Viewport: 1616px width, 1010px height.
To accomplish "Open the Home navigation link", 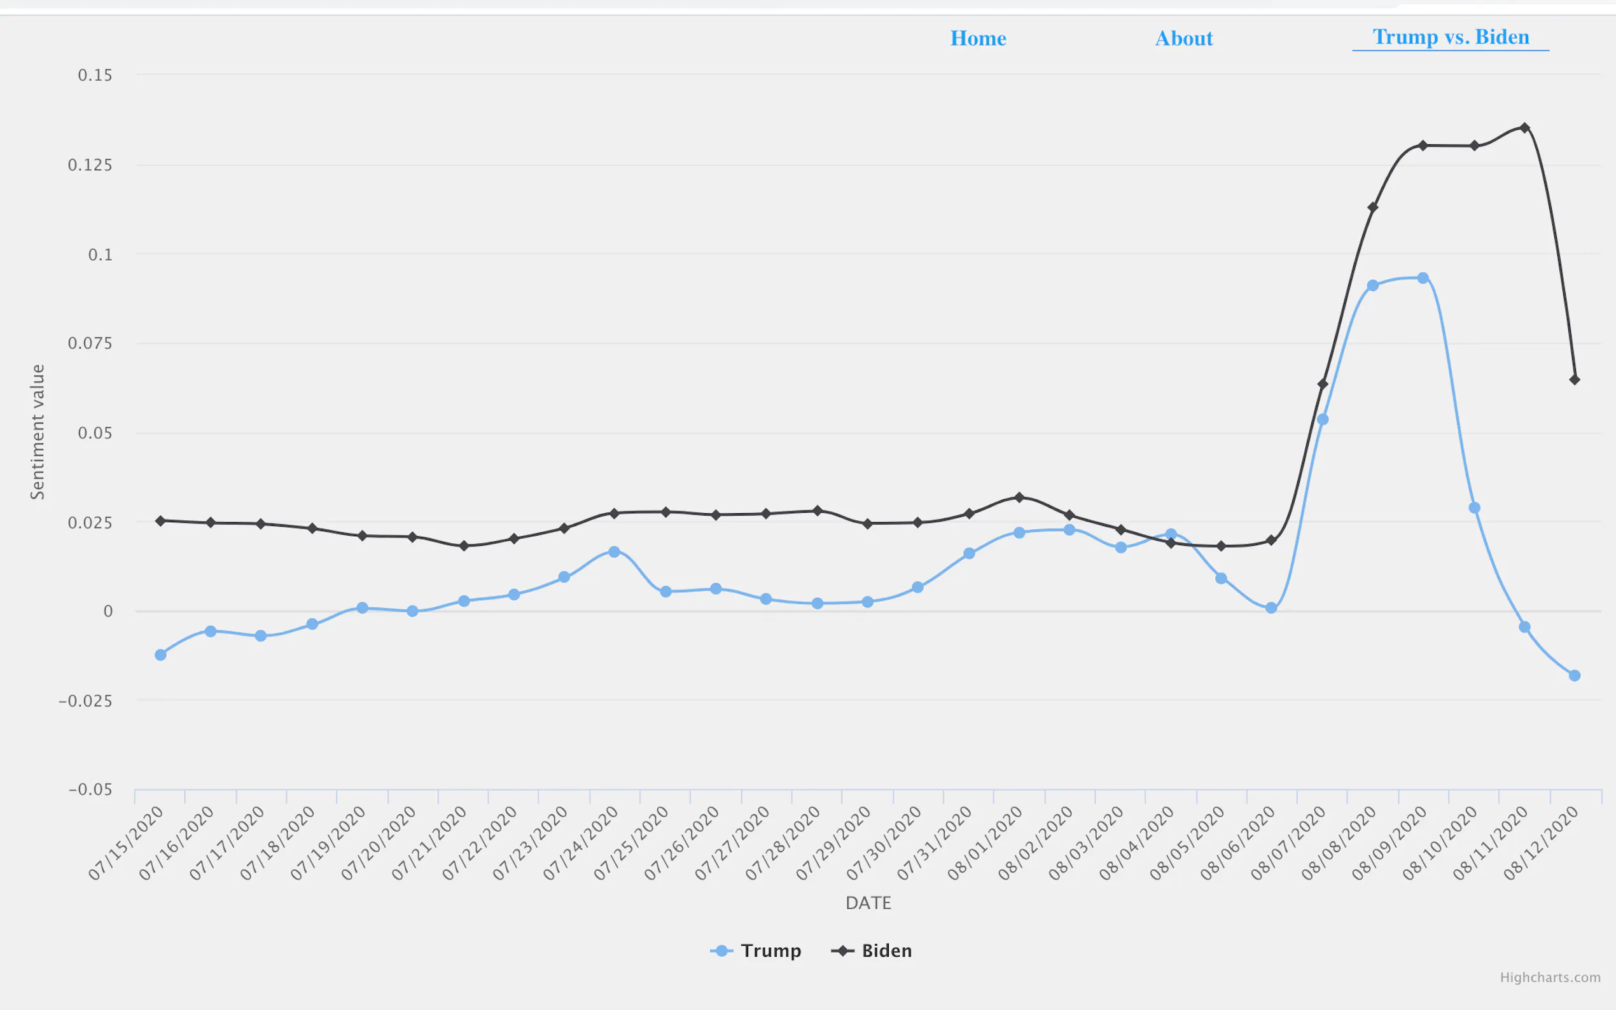I will coord(978,38).
